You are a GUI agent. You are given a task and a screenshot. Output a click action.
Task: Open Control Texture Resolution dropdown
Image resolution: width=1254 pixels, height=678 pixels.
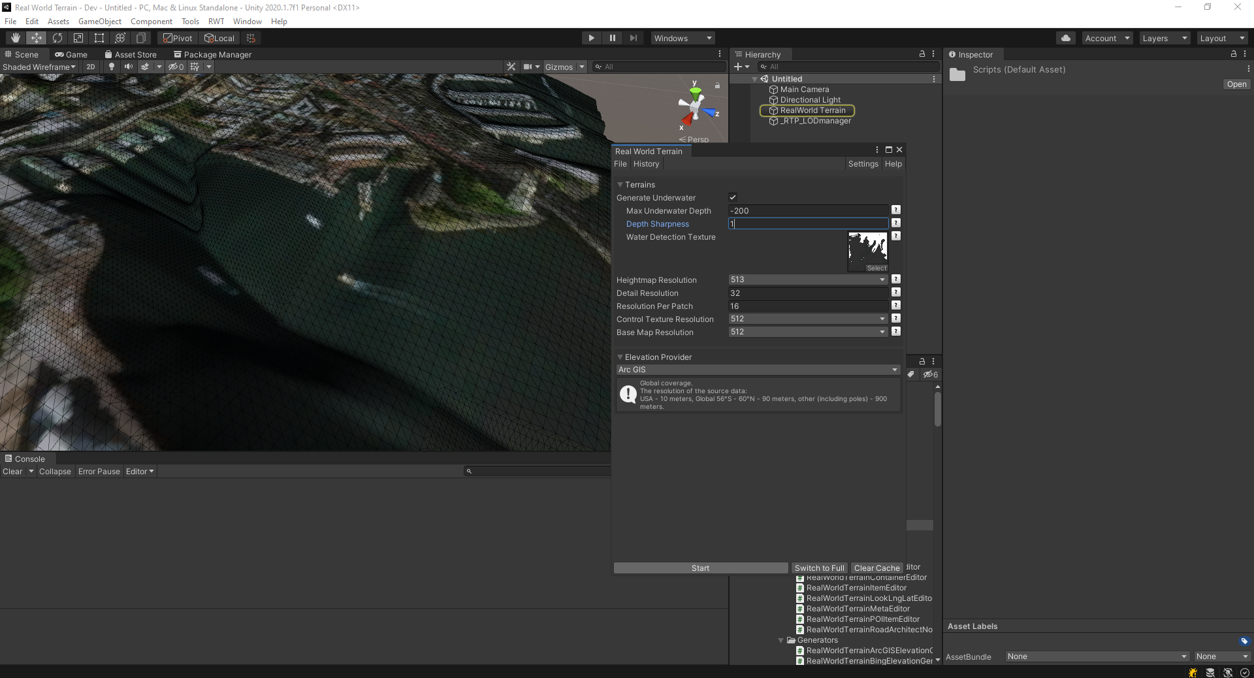tap(808, 319)
